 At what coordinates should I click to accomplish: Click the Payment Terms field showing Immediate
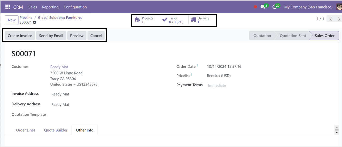tap(217, 85)
